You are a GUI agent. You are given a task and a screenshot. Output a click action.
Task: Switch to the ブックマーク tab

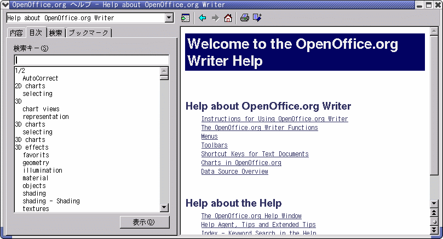(x=88, y=33)
